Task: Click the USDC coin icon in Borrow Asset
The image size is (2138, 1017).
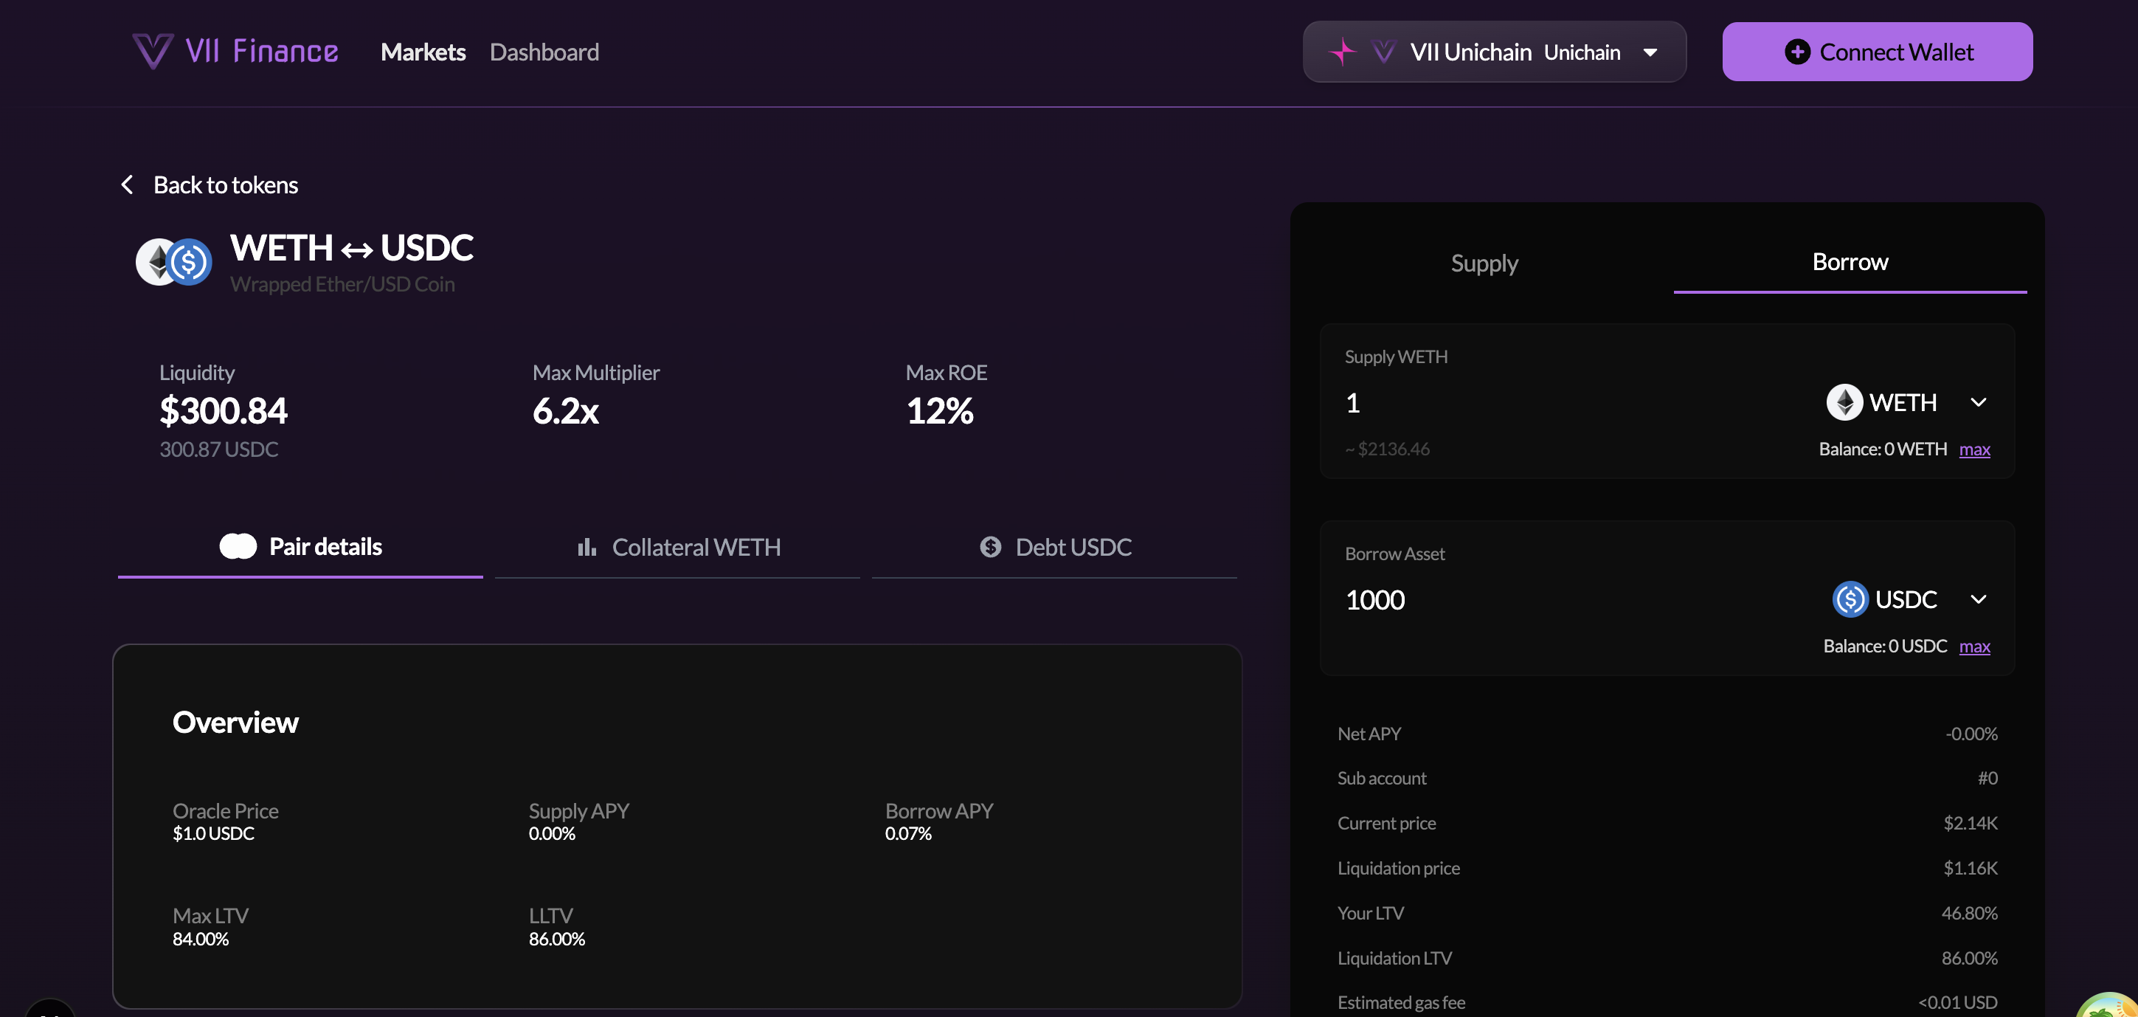Action: 1850,599
